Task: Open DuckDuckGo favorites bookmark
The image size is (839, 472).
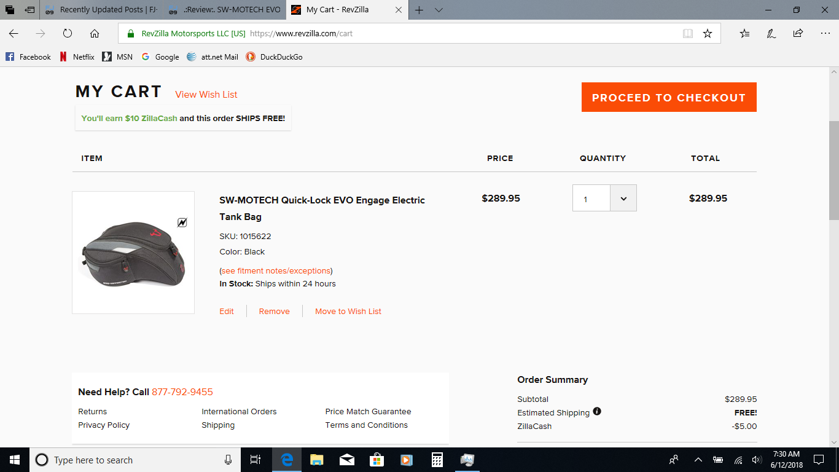Action: tap(274, 57)
